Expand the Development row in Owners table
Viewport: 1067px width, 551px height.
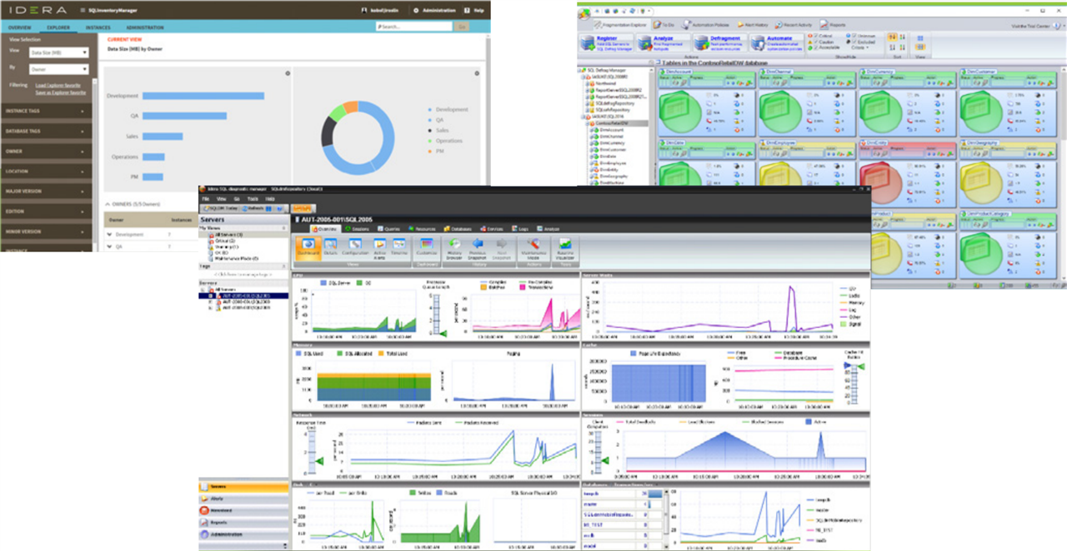[x=110, y=235]
